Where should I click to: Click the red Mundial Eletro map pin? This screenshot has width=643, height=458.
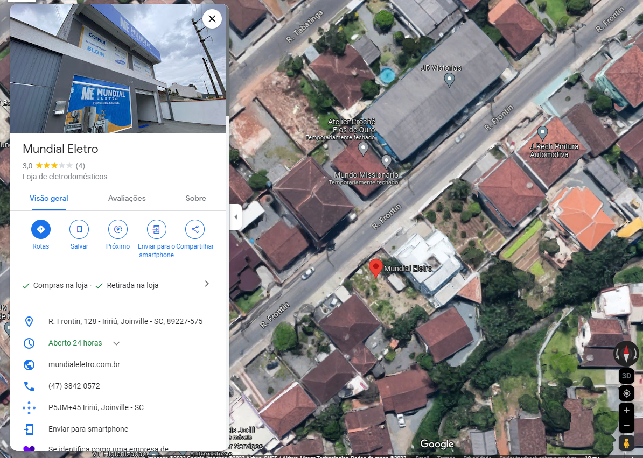[x=376, y=269]
